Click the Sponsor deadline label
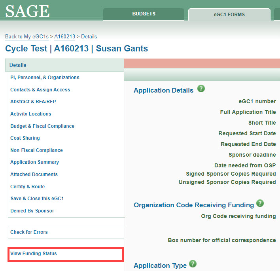Image resolution: width=280 pixels, height=271 pixels. [x=252, y=155]
